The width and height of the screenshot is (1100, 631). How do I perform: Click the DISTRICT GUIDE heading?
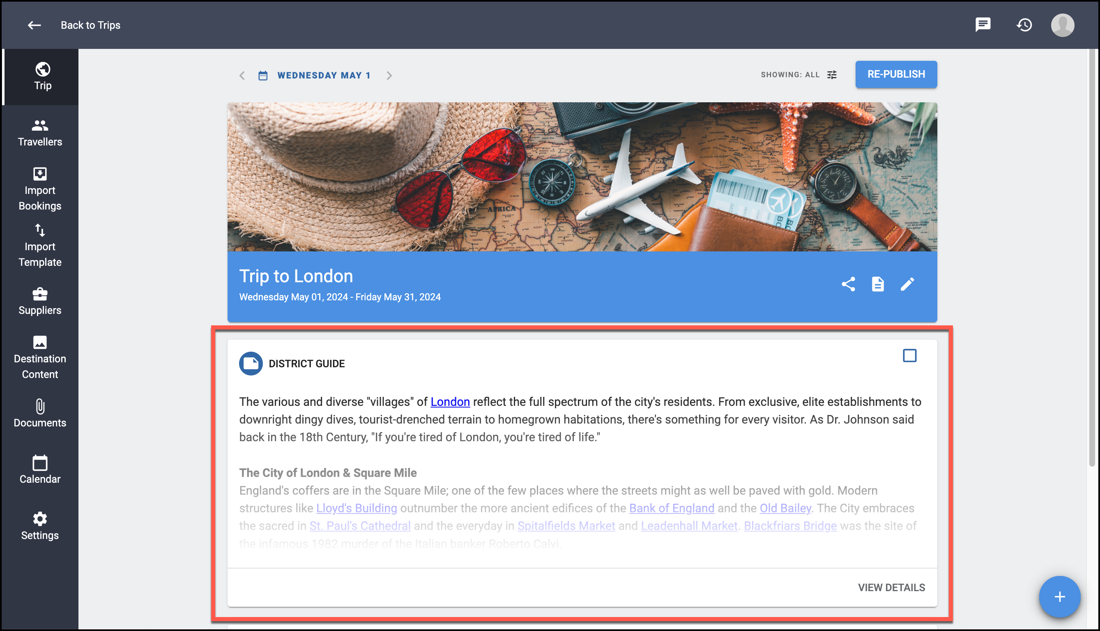307,364
